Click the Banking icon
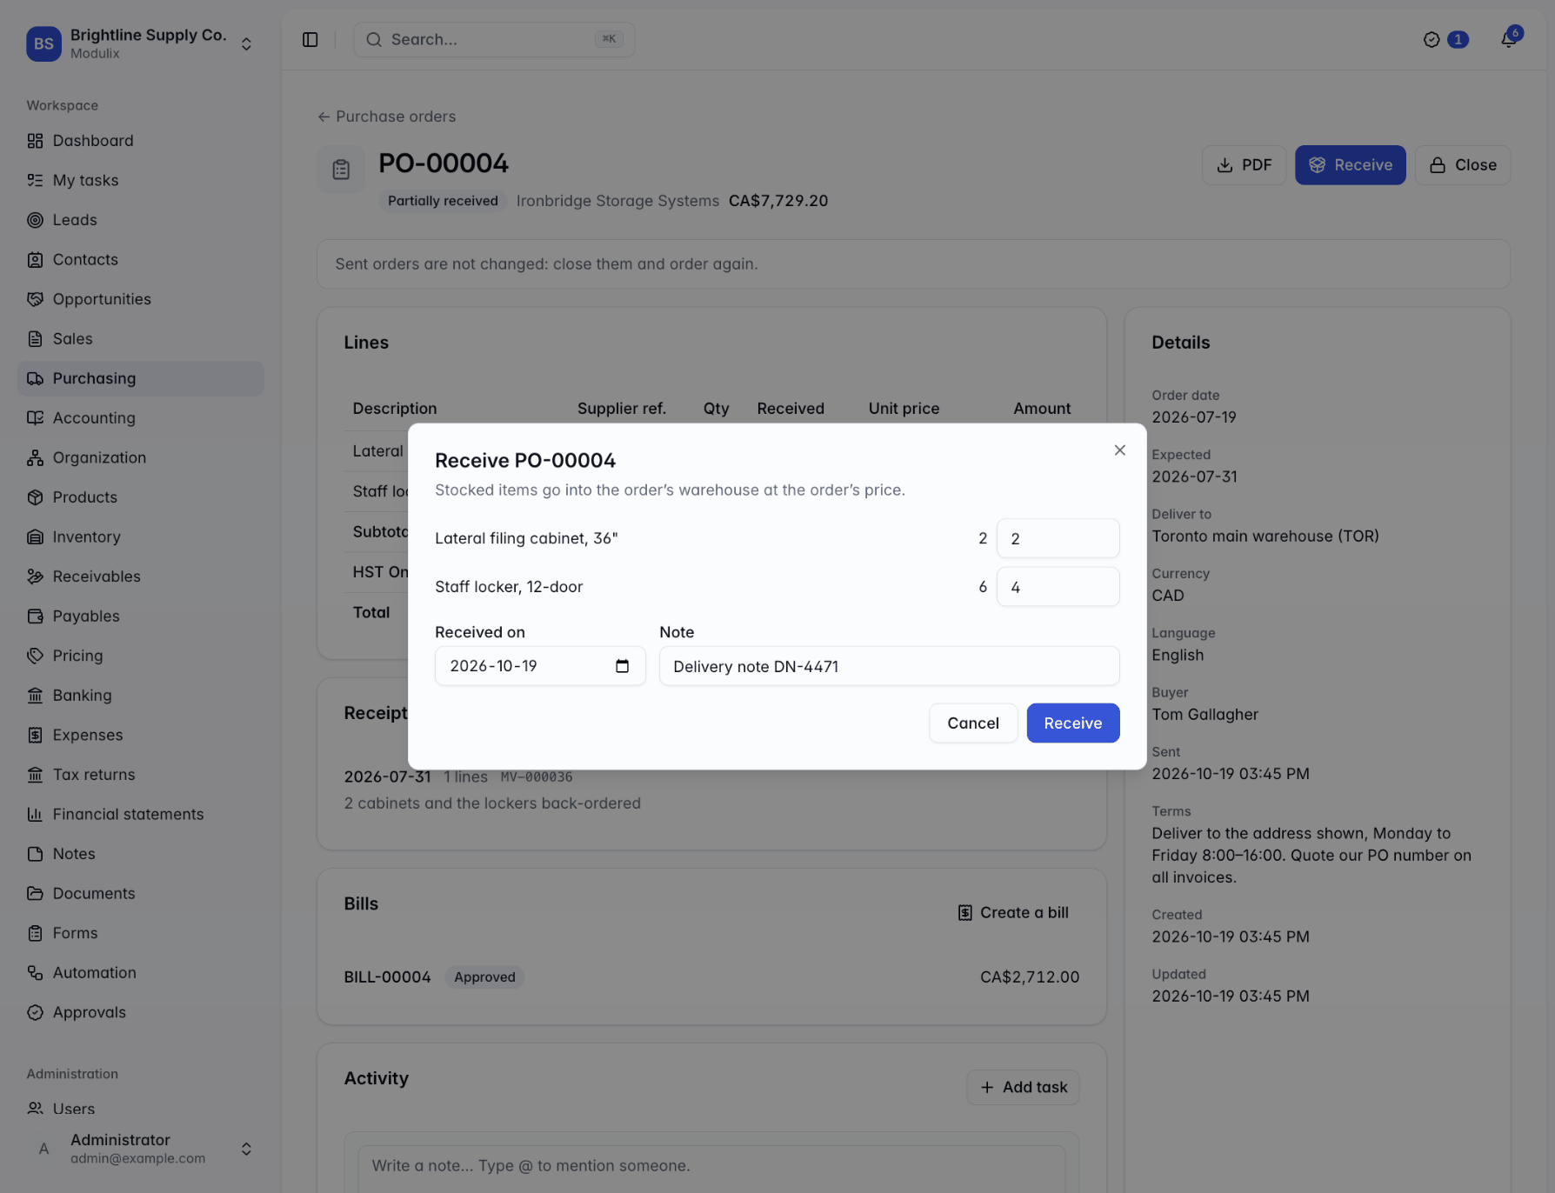This screenshot has width=1555, height=1193. [x=35, y=696]
